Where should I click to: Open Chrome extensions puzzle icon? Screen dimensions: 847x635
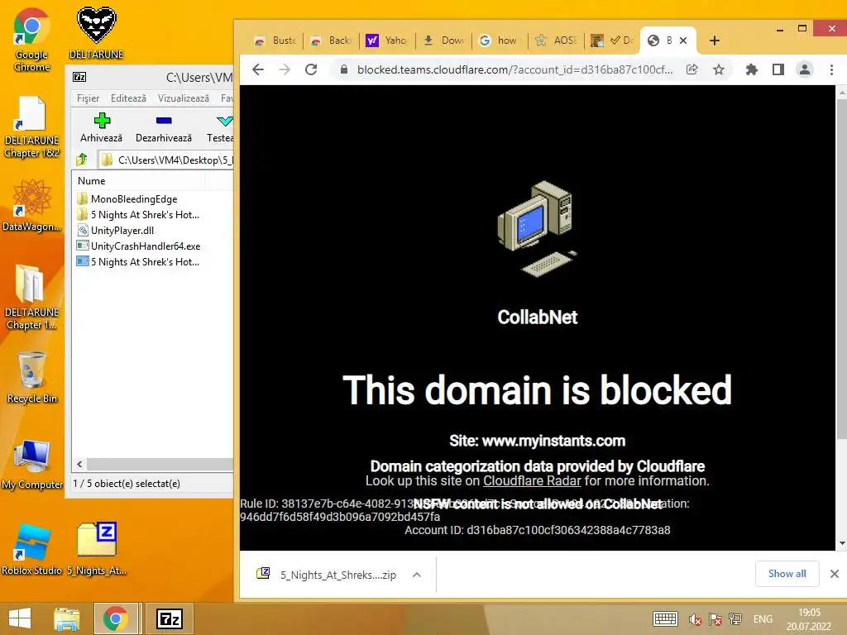click(751, 69)
